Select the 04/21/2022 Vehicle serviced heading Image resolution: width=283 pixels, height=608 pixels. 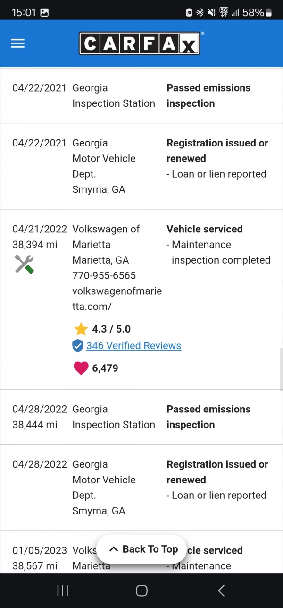205,229
